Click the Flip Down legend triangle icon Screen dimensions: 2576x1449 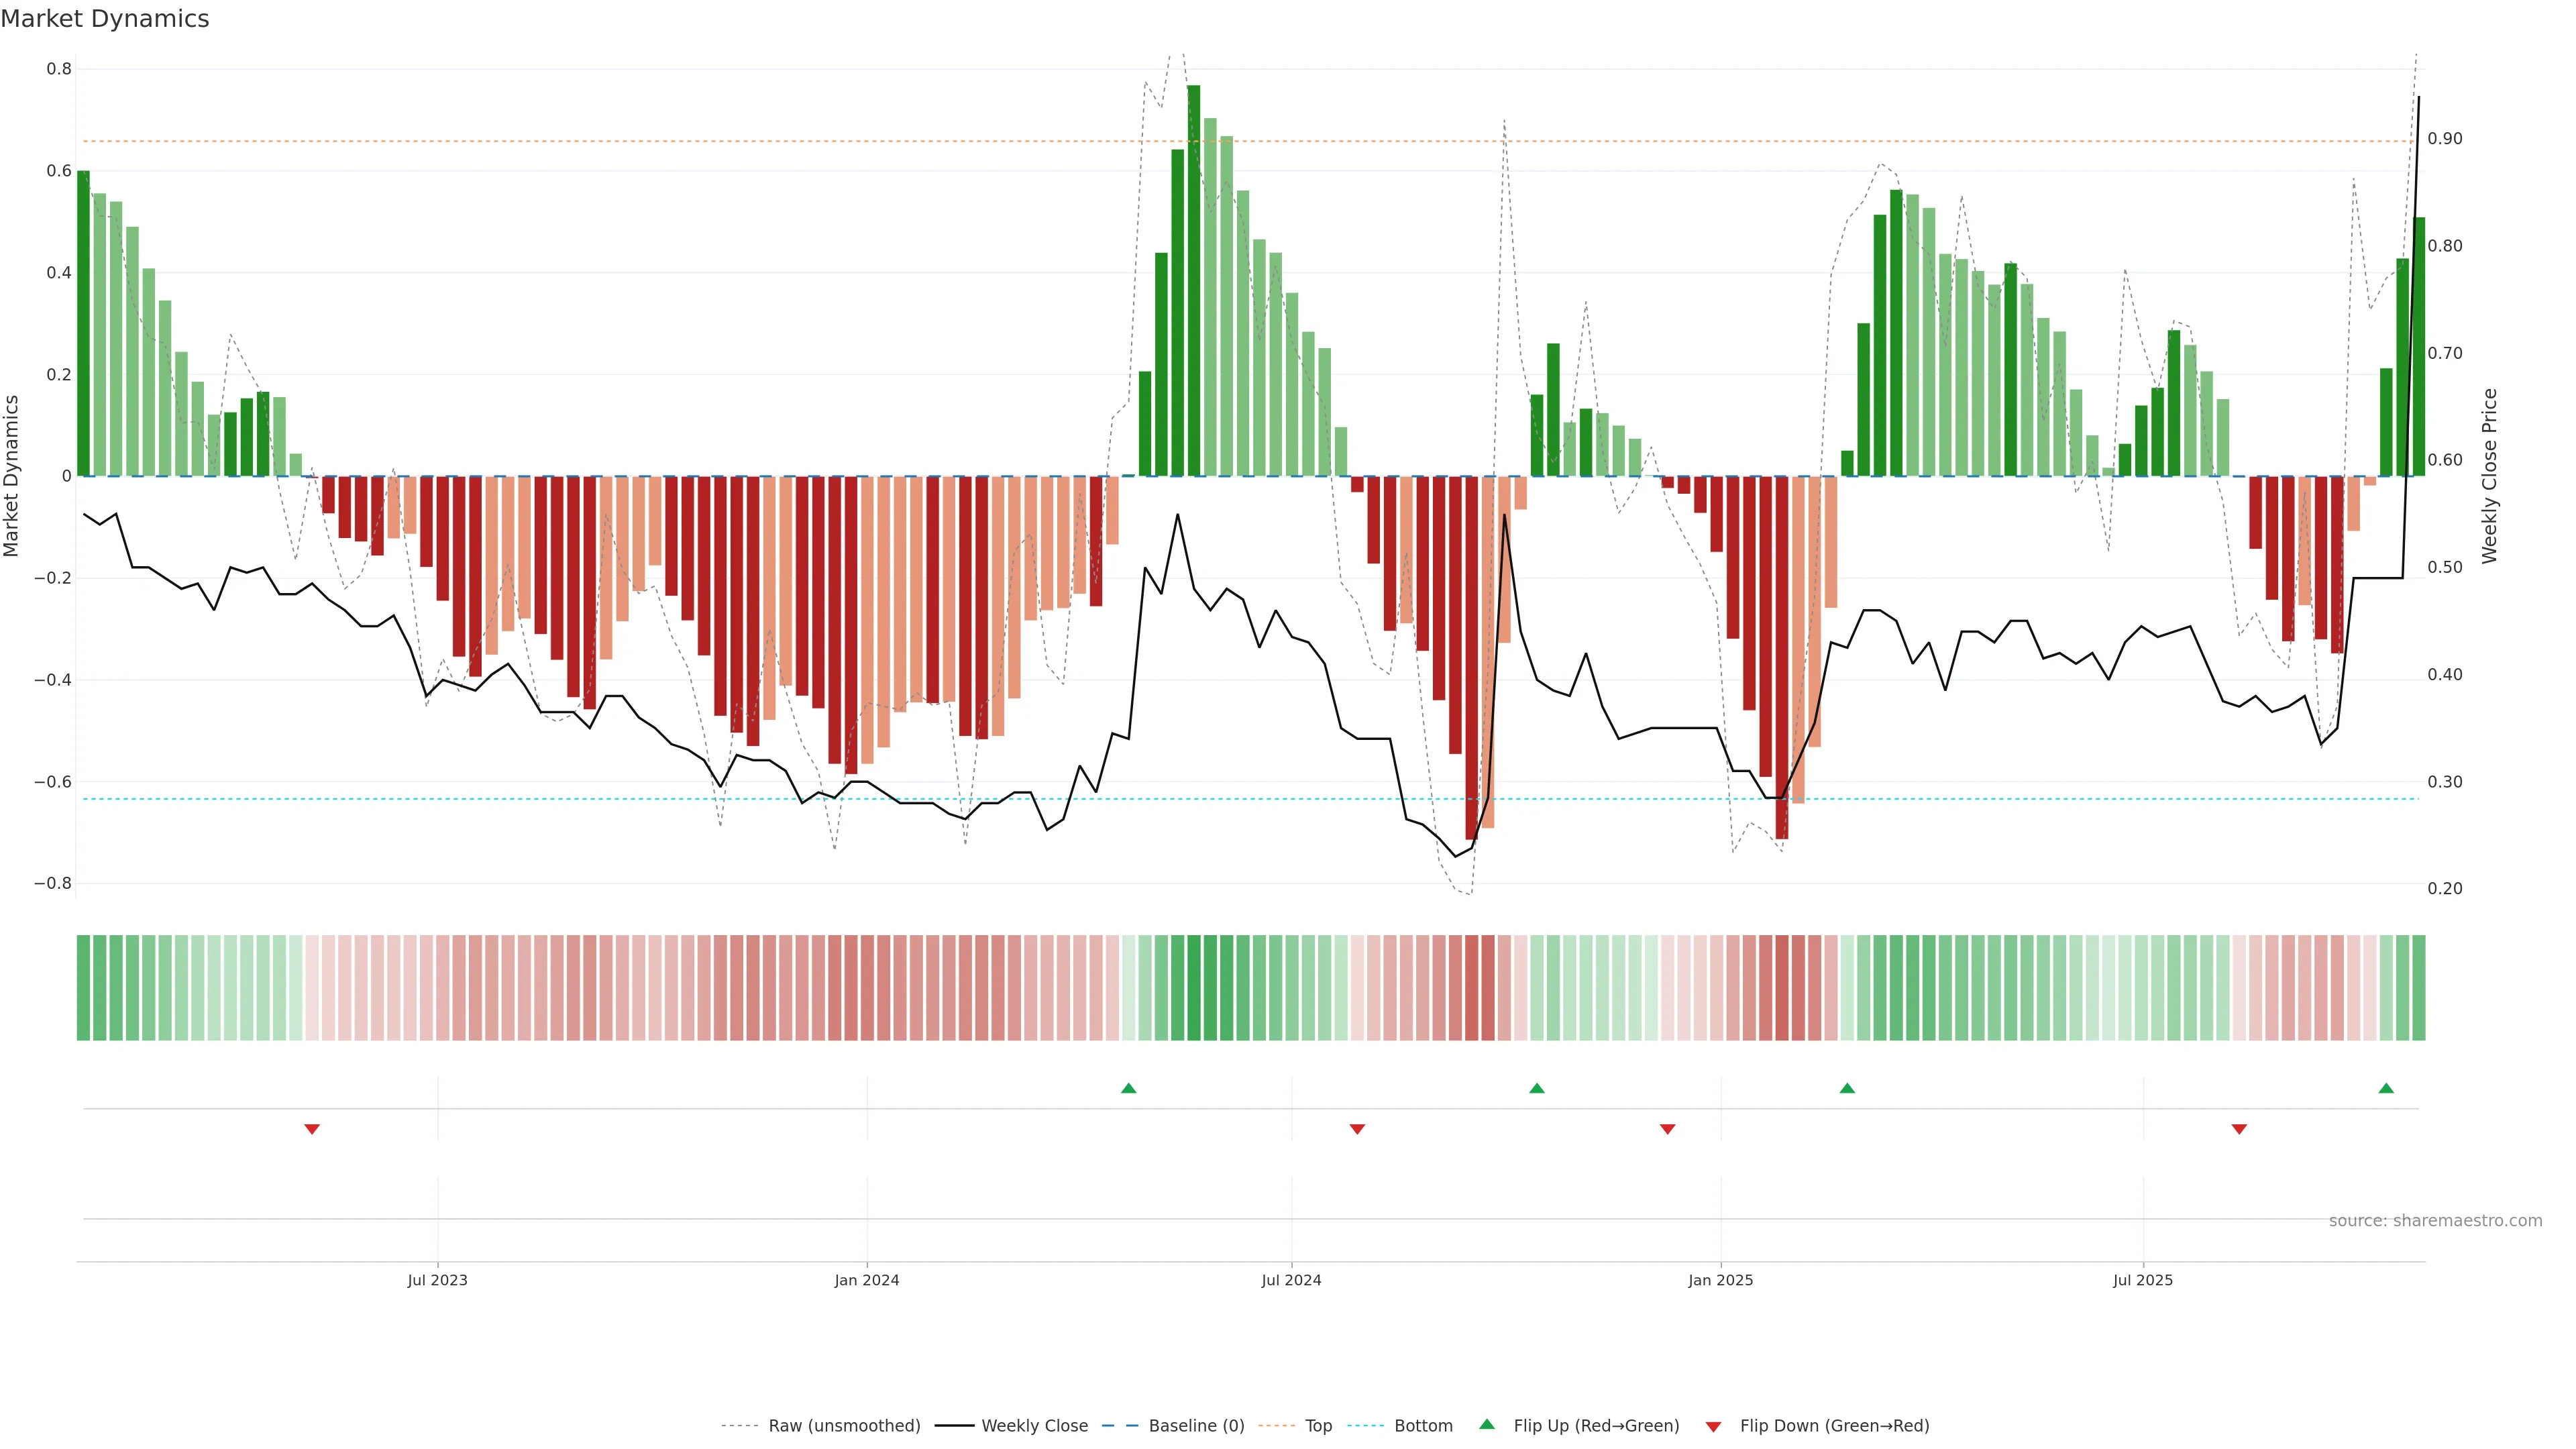pos(1713,1426)
